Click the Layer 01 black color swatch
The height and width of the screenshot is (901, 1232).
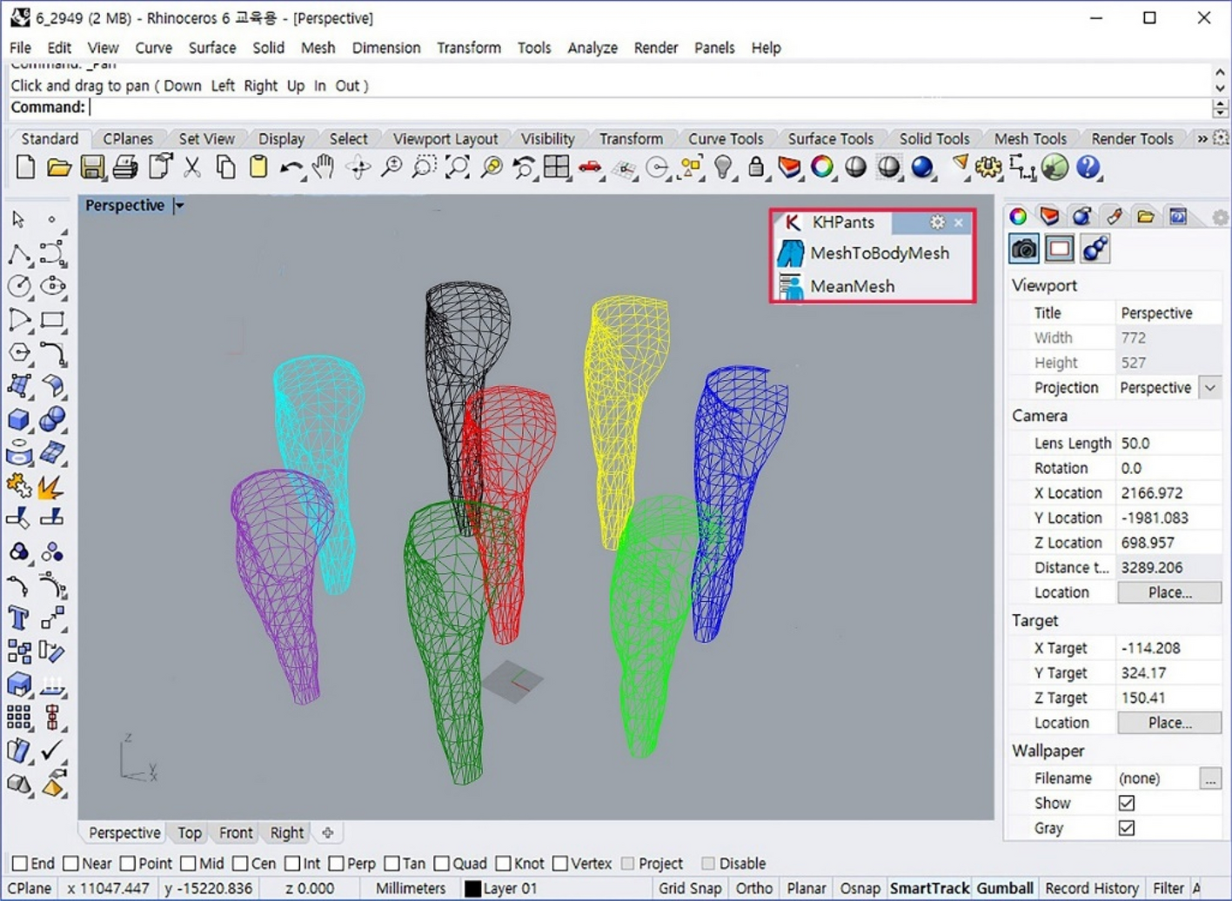(x=472, y=889)
